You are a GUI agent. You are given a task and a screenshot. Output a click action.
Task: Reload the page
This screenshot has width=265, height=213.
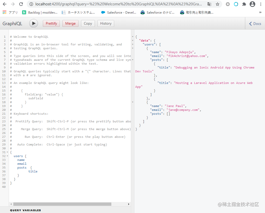pyautogui.click(x=21, y=4)
